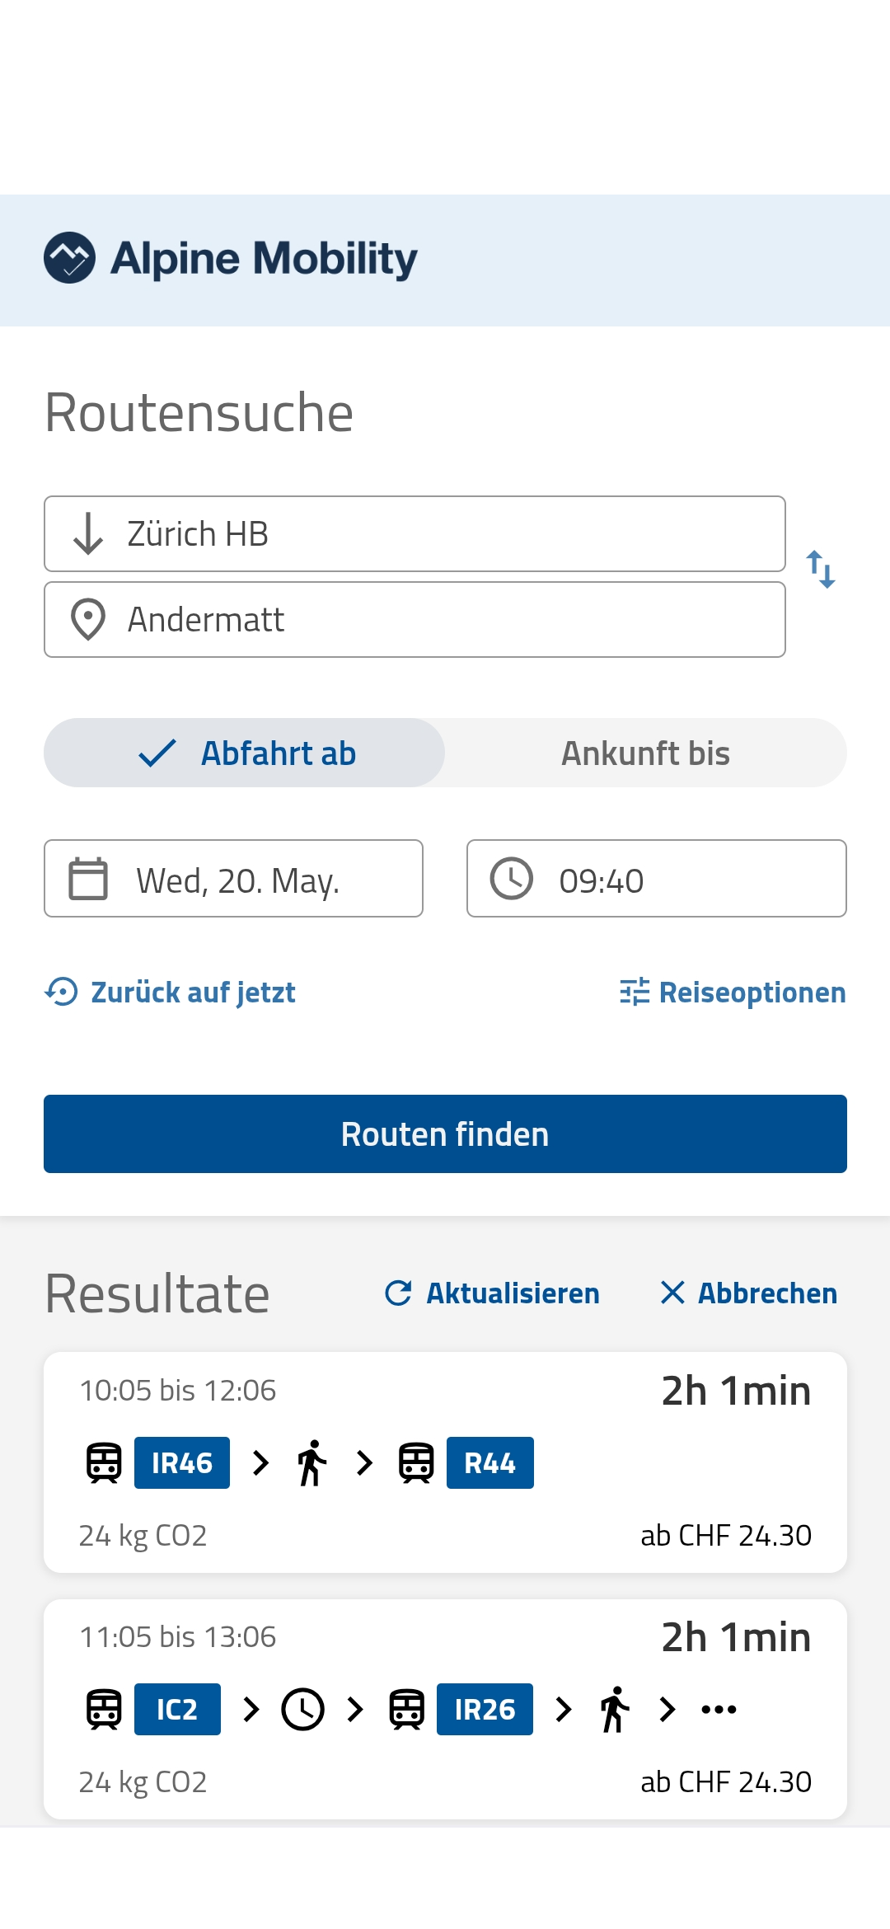Click the clock icon in the time field
Screen dimensions: 890x1929
pos(512,879)
